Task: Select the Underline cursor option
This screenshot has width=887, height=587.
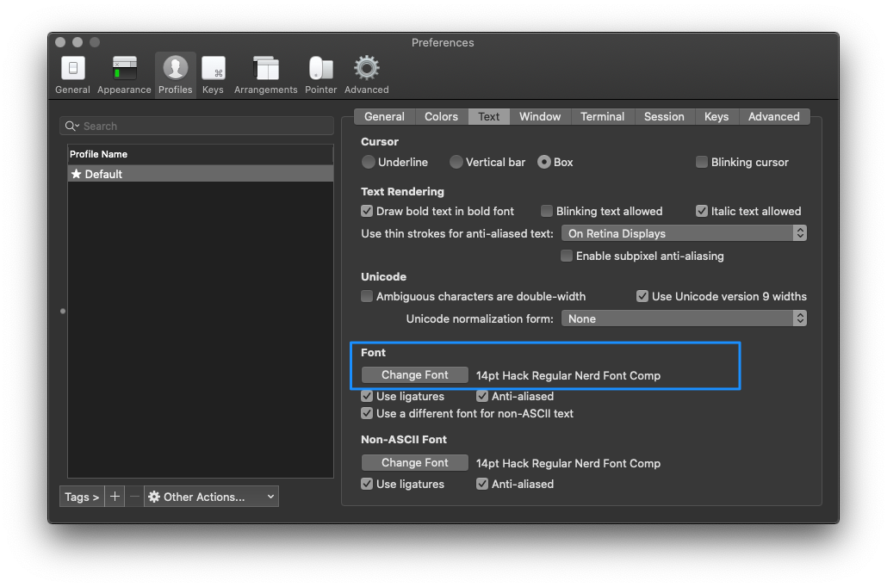Action: (369, 163)
